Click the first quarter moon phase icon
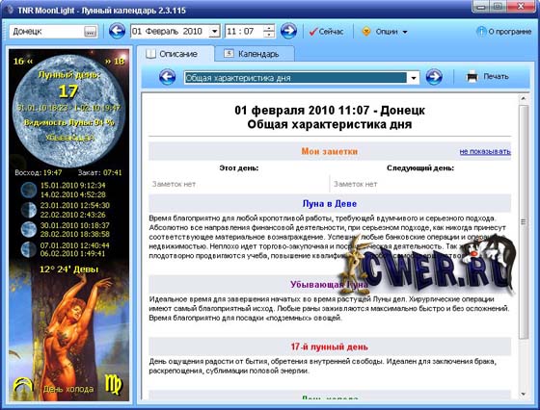Image resolution: width=540 pixels, height=410 pixels. [29, 210]
